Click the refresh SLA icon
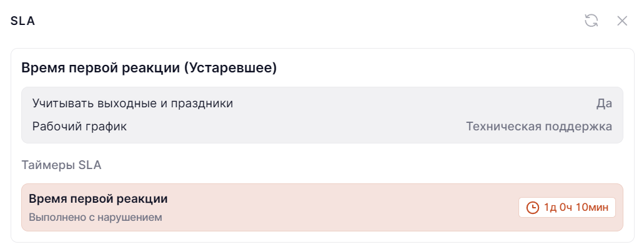The height and width of the screenshot is (252, 644). coord(591,21)
